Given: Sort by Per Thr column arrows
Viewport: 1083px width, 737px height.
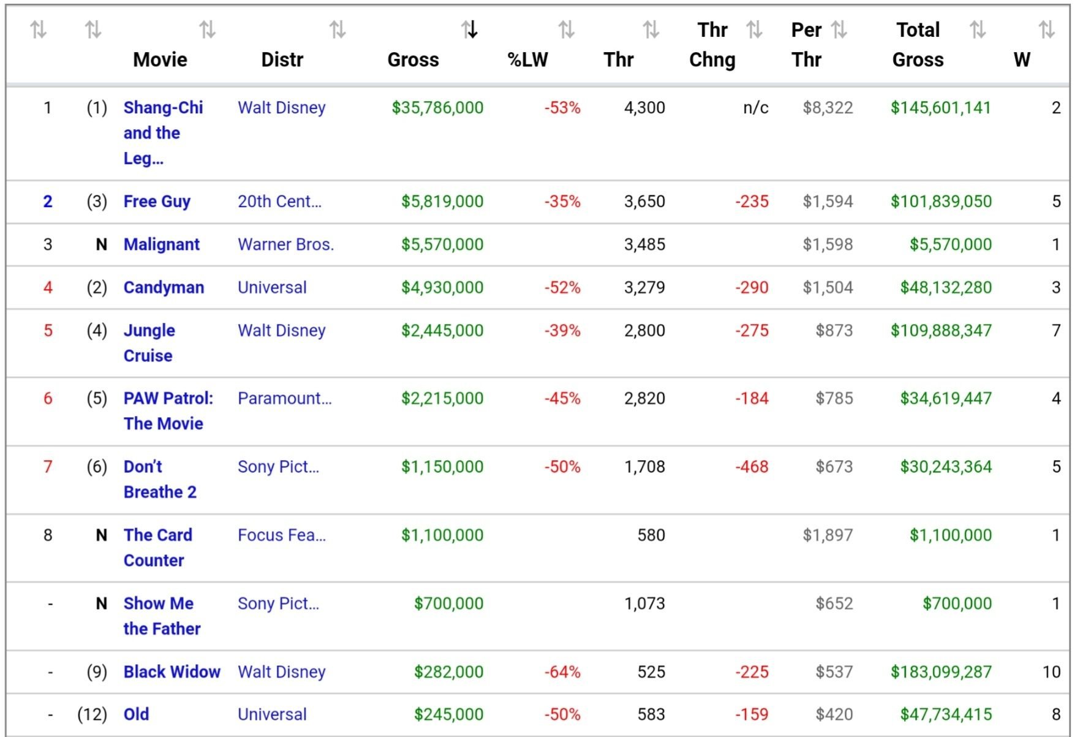Looking at the screenshot, I should tap(839, 29).
